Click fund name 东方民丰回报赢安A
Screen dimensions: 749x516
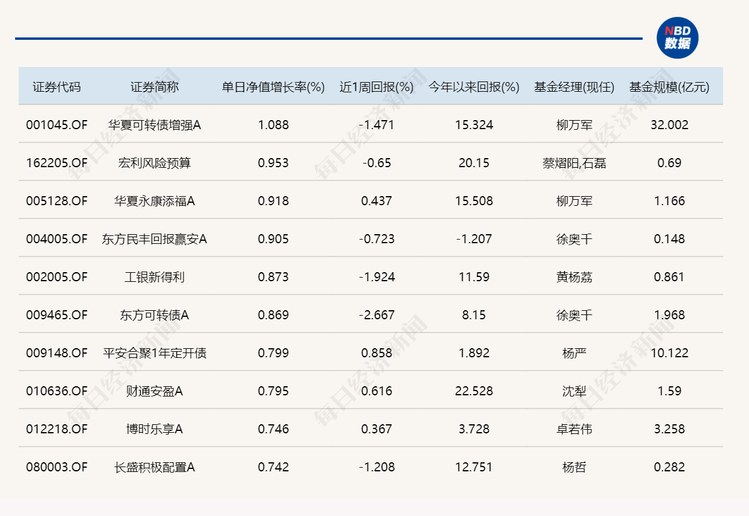coord(155,239)
